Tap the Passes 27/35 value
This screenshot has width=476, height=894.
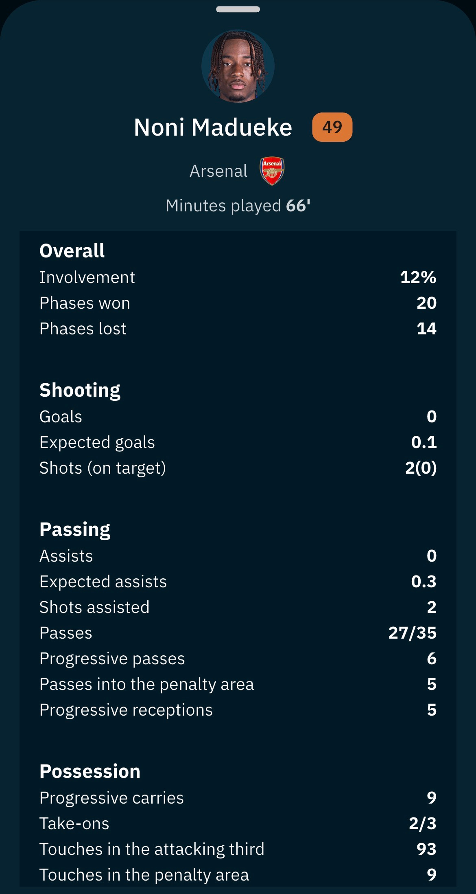click(x=413, y=633)
